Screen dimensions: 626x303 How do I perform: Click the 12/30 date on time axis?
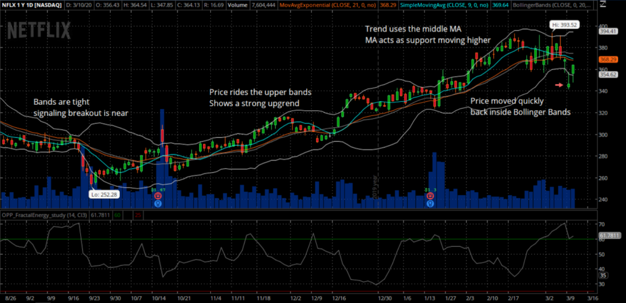[x=386, y=298]
